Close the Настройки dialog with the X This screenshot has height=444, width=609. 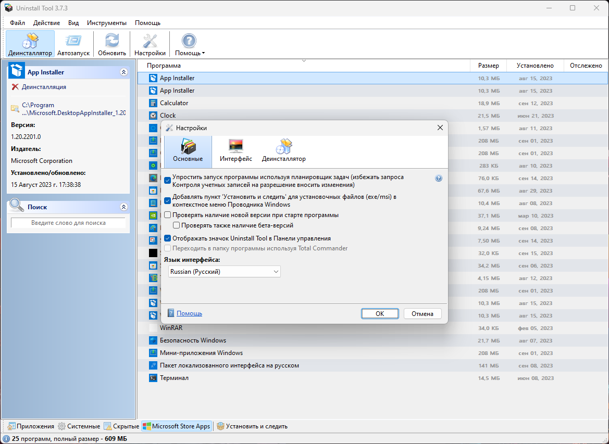pyautogui.click(x=440, y=128)
